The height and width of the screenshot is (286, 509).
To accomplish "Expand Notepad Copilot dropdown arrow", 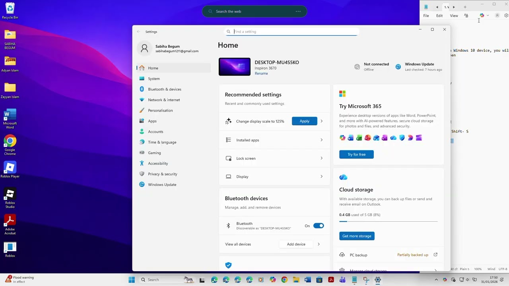I will coord(488,15).
